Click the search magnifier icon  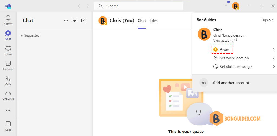click(101, 6)
